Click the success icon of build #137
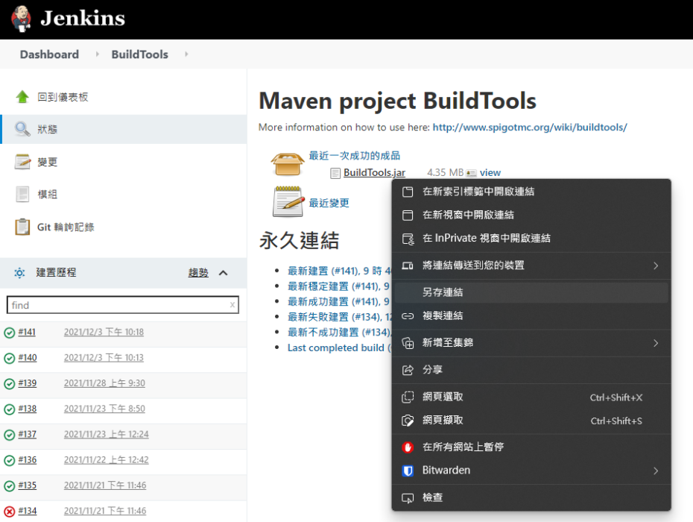 (9, 435)
